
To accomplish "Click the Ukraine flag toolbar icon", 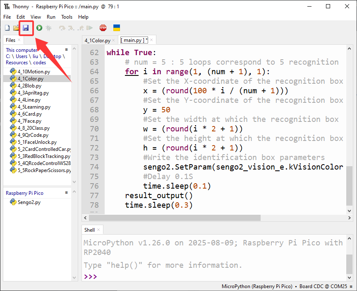I will click(x=117, y=28).
